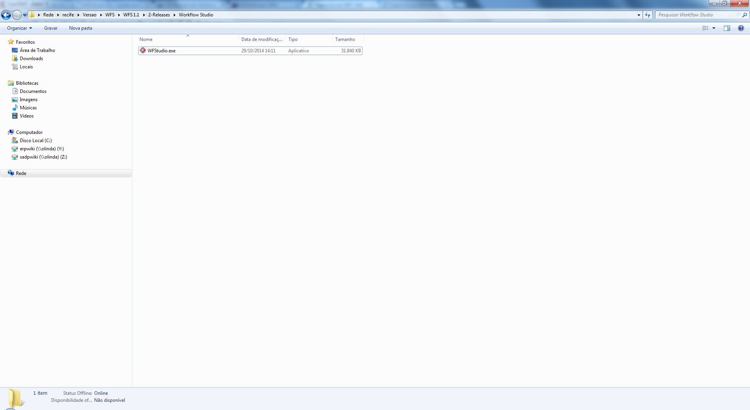Open the Organizar dropdown menu
750x410 pixels.
[19, 28]
